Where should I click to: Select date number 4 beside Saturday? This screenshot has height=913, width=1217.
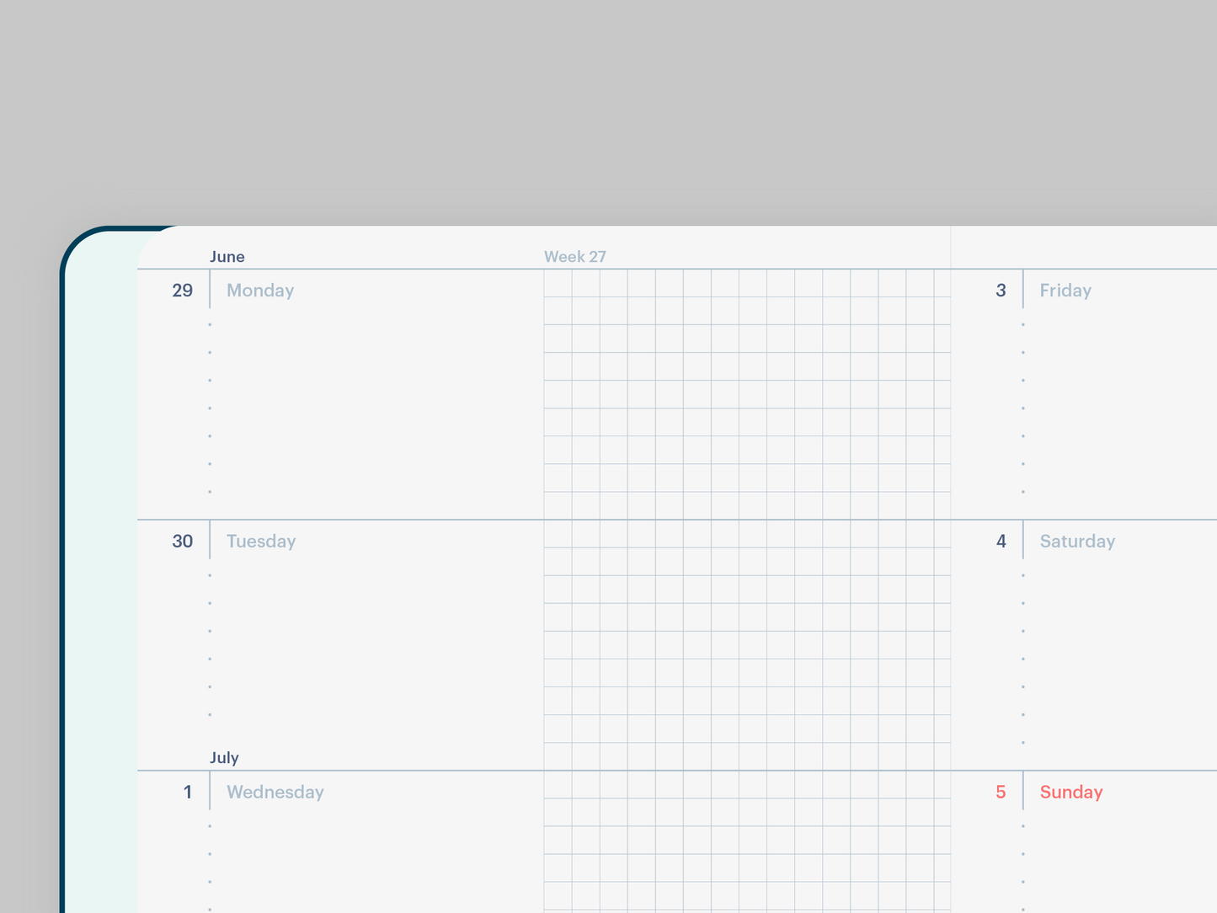click(x=1001, y=542)
